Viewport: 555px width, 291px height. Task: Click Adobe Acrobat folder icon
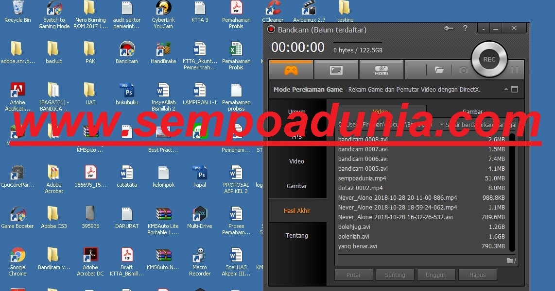pos(54,179)
